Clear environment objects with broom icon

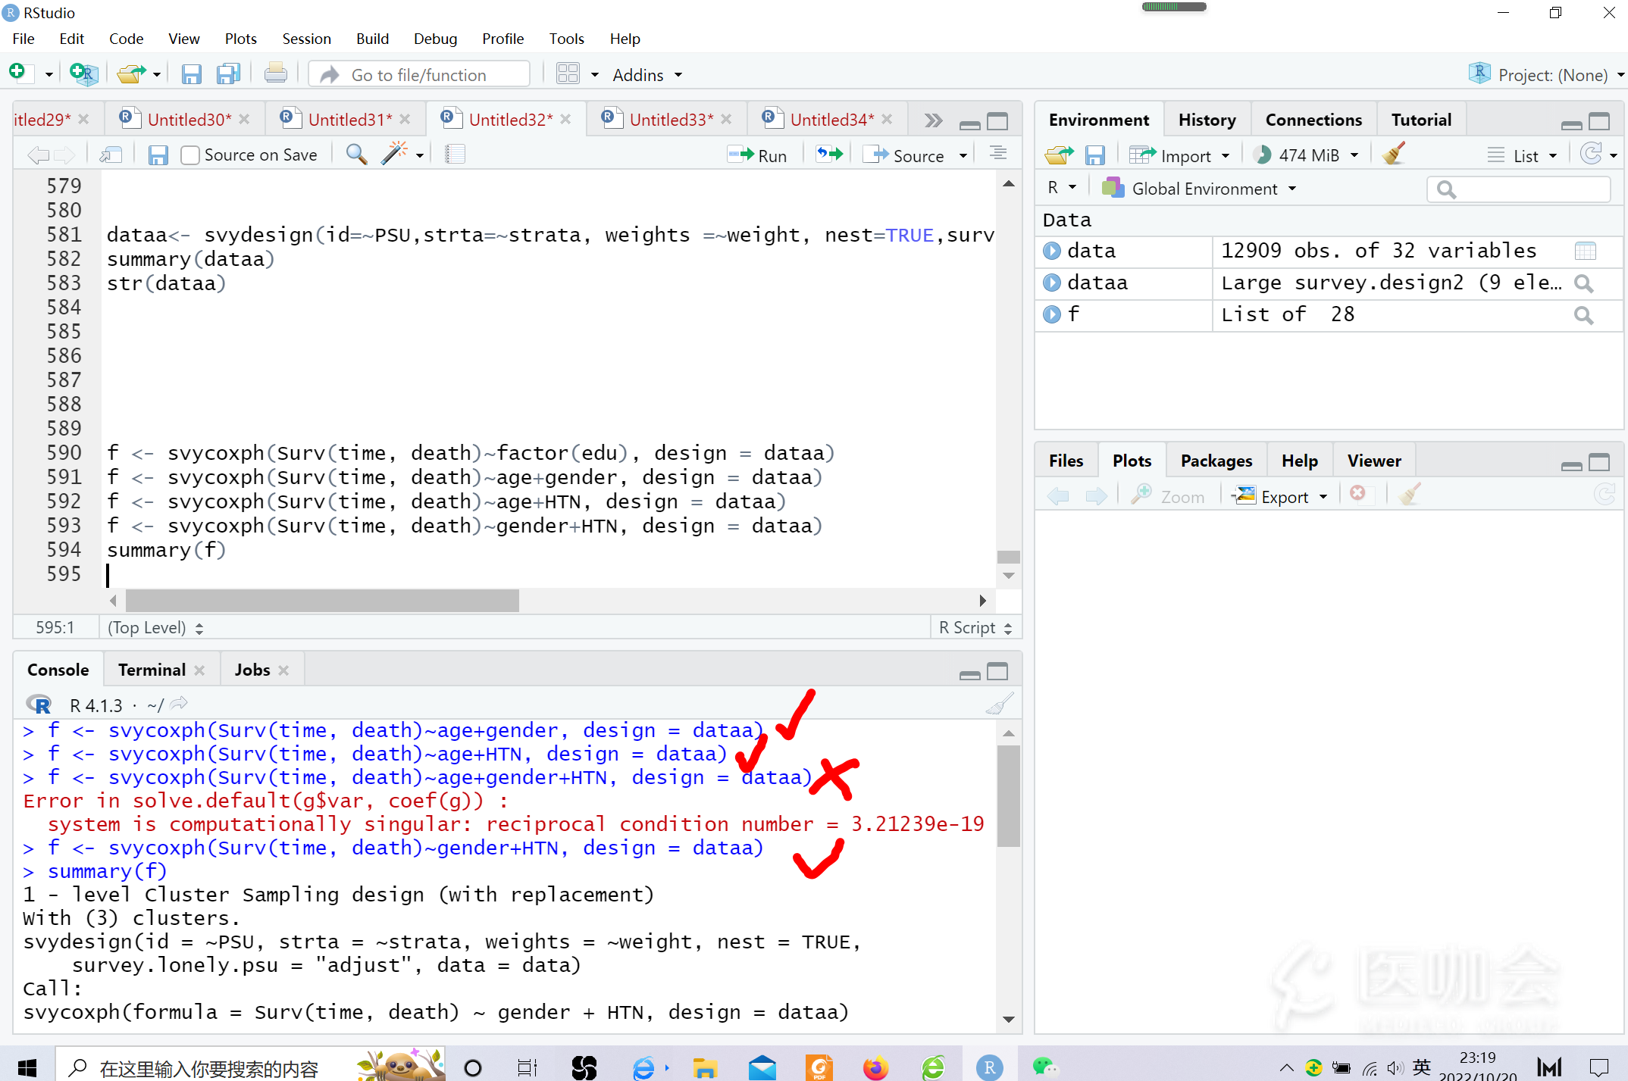[x=1394, y=154]
